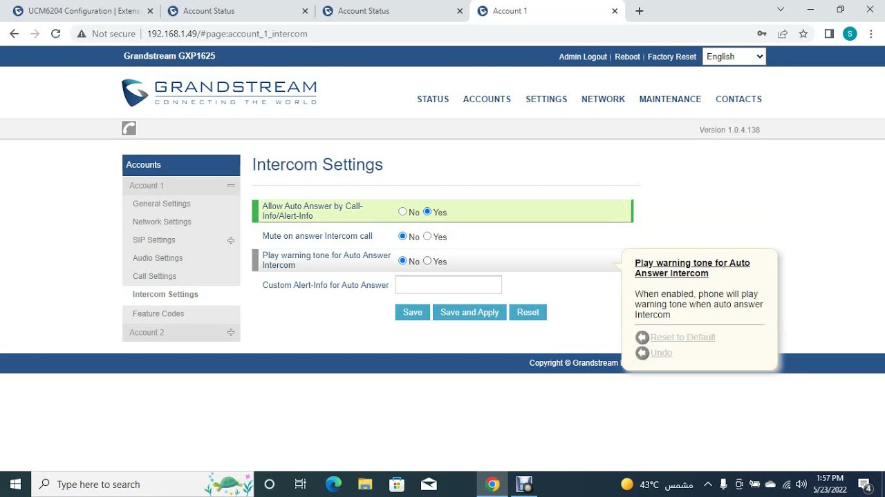Click the Undo arrow icon in tooltip
The width and height of the screenshot is (885, 497).
click(x=642, y=353)
